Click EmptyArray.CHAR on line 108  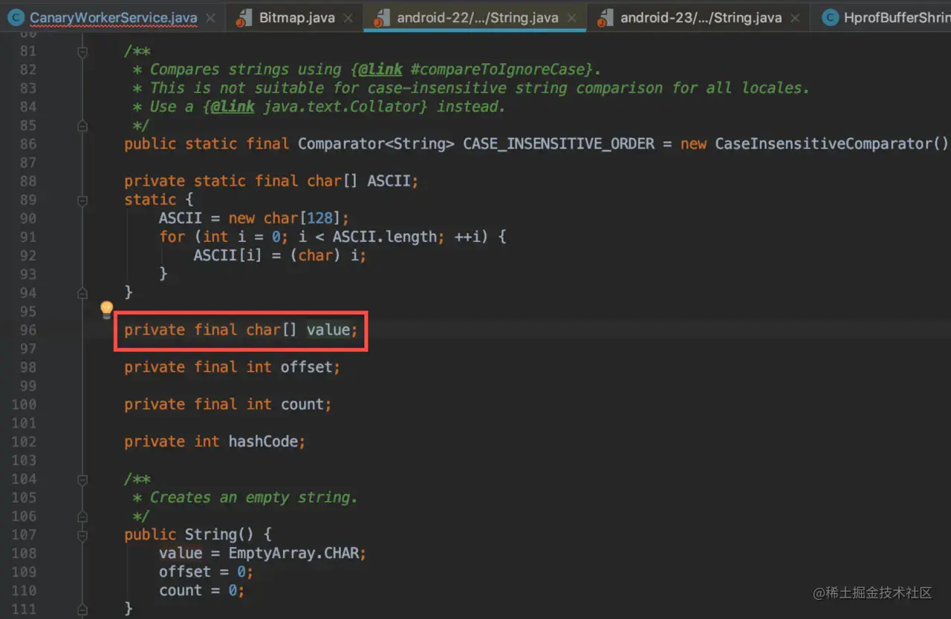(293, 553)
